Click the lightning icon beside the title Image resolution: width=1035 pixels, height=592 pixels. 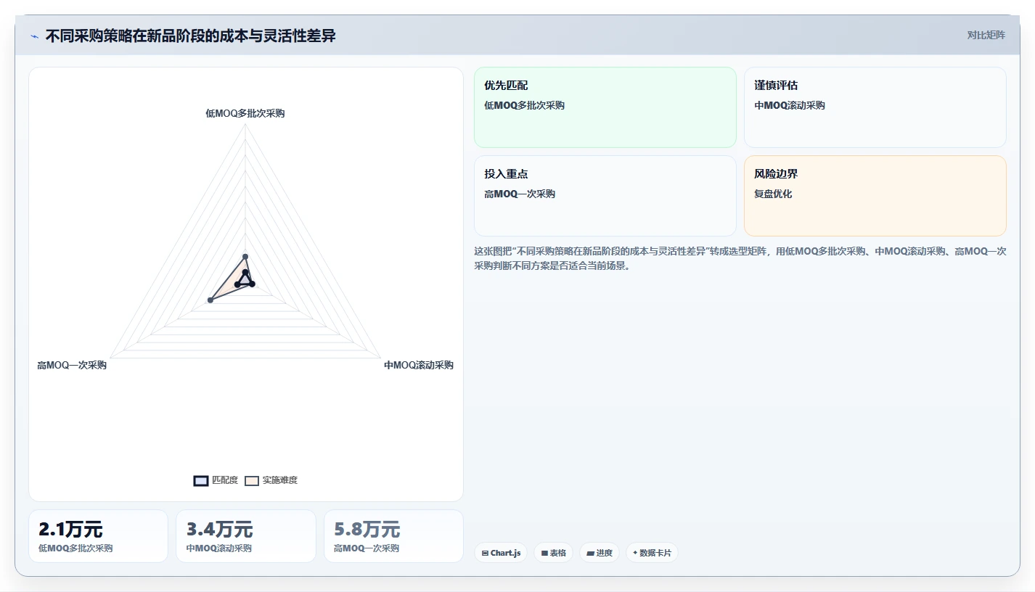tap(34, 36)
